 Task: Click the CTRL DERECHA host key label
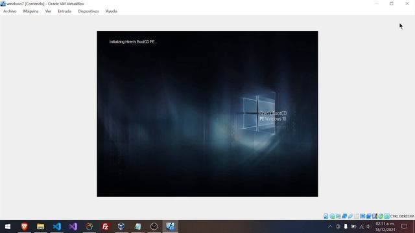(x=402, y=216)
